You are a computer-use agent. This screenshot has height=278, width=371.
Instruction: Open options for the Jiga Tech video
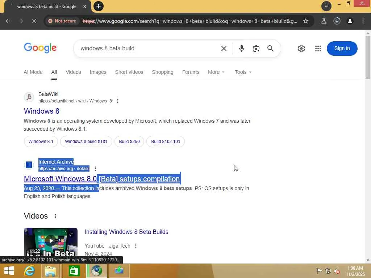(x=136, y=246)
